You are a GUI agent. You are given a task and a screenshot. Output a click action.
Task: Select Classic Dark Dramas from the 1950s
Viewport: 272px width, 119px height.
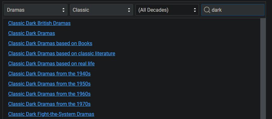(49, 84)
